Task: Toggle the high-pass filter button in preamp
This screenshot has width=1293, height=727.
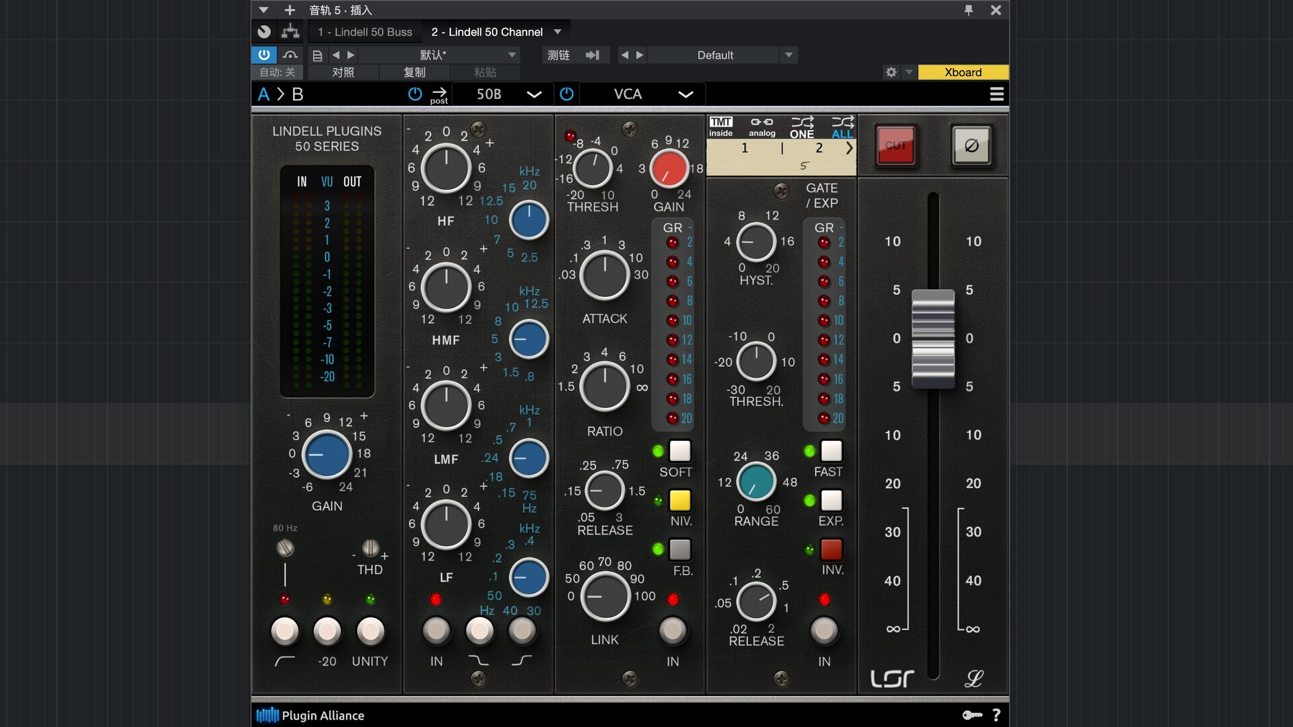Action: (284, 631)
